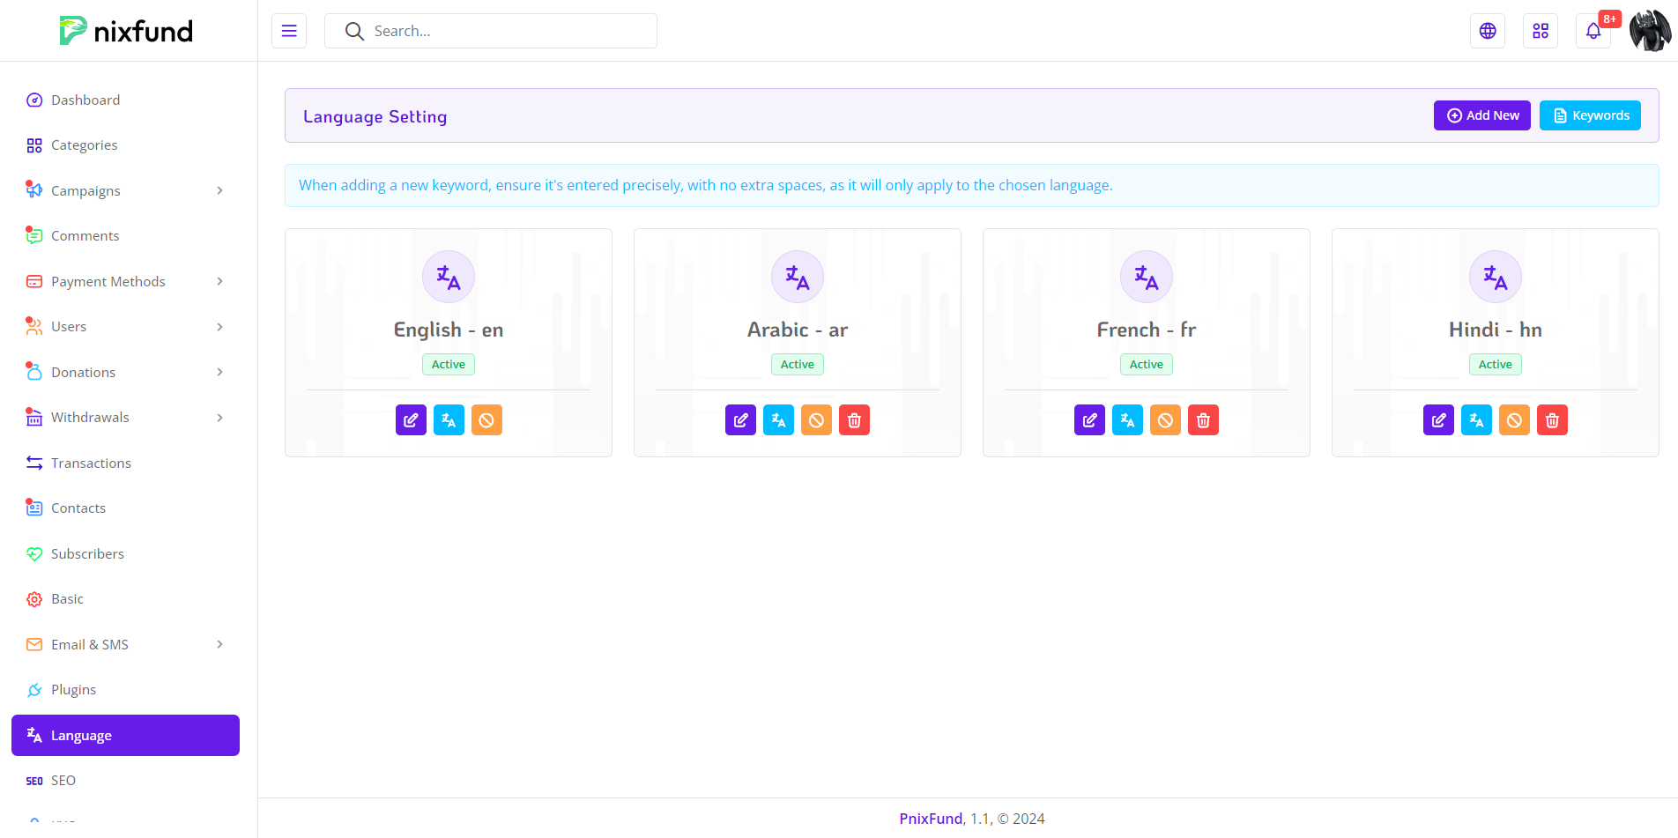Screen dimensions: 1678x838
Task: Delete the French language entry
Action: click(x=1203, y=420)
